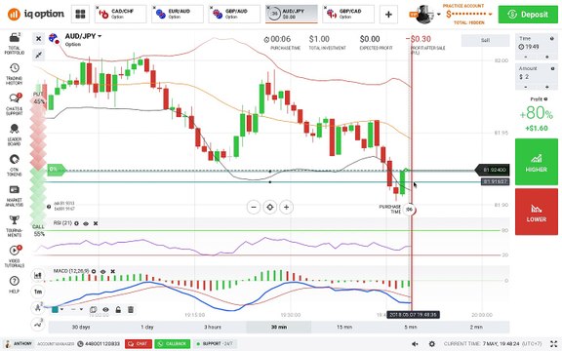Decrease trade amount with minus
Image resolution: width=562 pixels, height=351 pixels.
pos(526,87)
